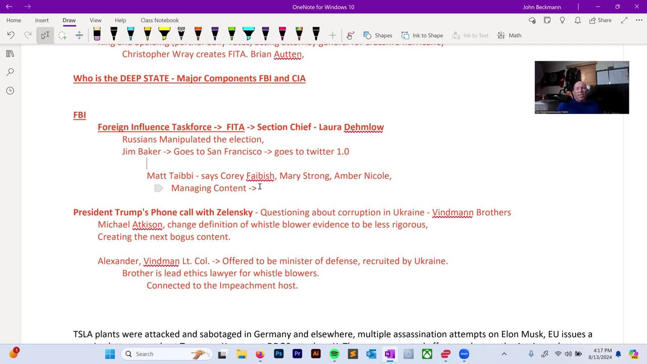The width and height of the screenshot is (647, 364).
Task: Open Zoom from the taskbar
Action: coord(464,354)
